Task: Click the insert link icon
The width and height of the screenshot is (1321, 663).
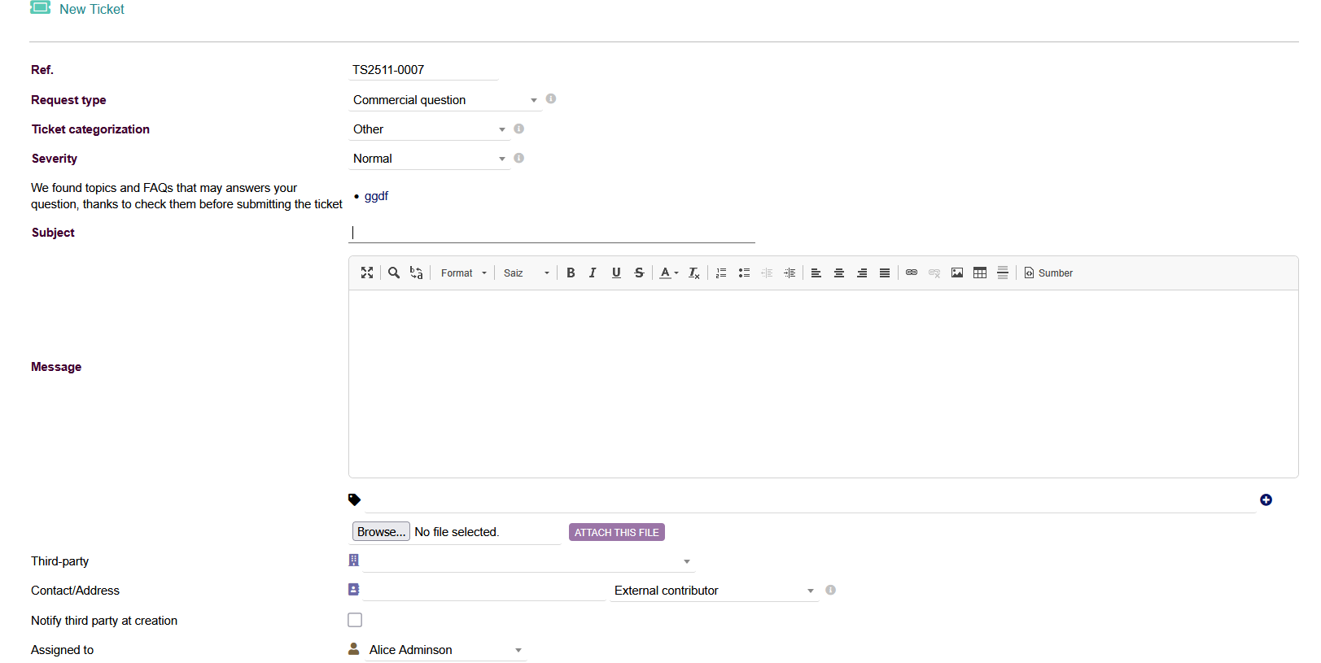Action: point(912,273)
